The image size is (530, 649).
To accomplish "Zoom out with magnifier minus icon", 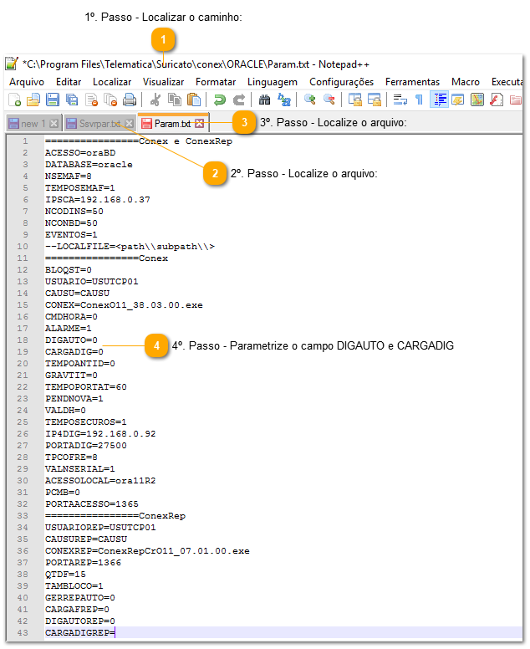I will (x=329, y=100).
